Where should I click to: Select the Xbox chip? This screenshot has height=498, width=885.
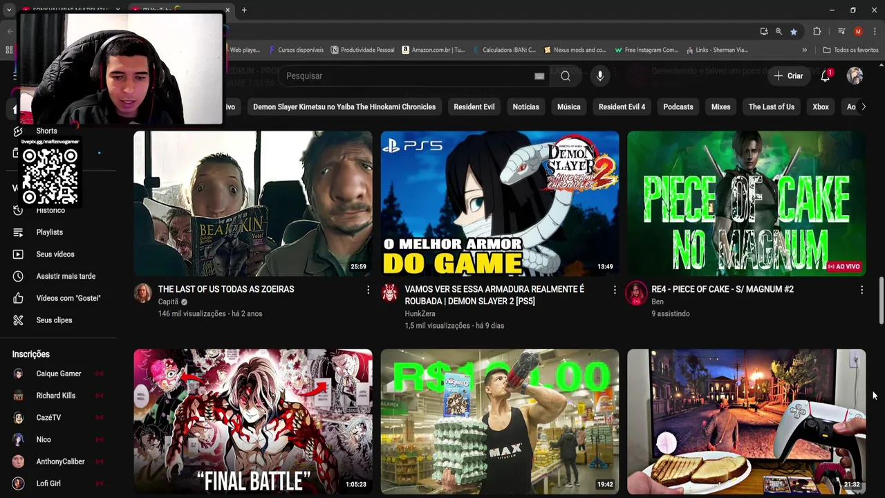click(821, 107)
